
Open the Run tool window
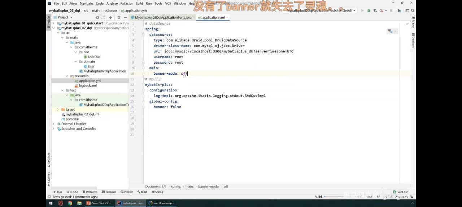pos(57,192)
